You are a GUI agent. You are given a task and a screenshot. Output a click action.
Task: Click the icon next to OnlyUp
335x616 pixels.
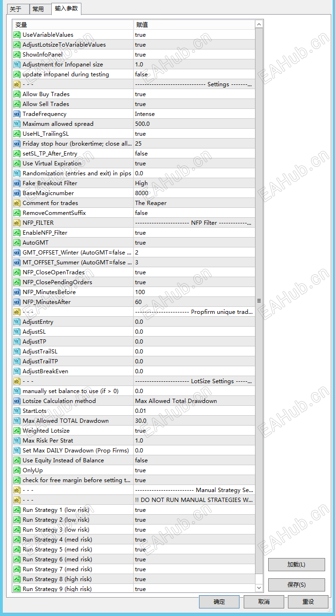coord(17,470)
